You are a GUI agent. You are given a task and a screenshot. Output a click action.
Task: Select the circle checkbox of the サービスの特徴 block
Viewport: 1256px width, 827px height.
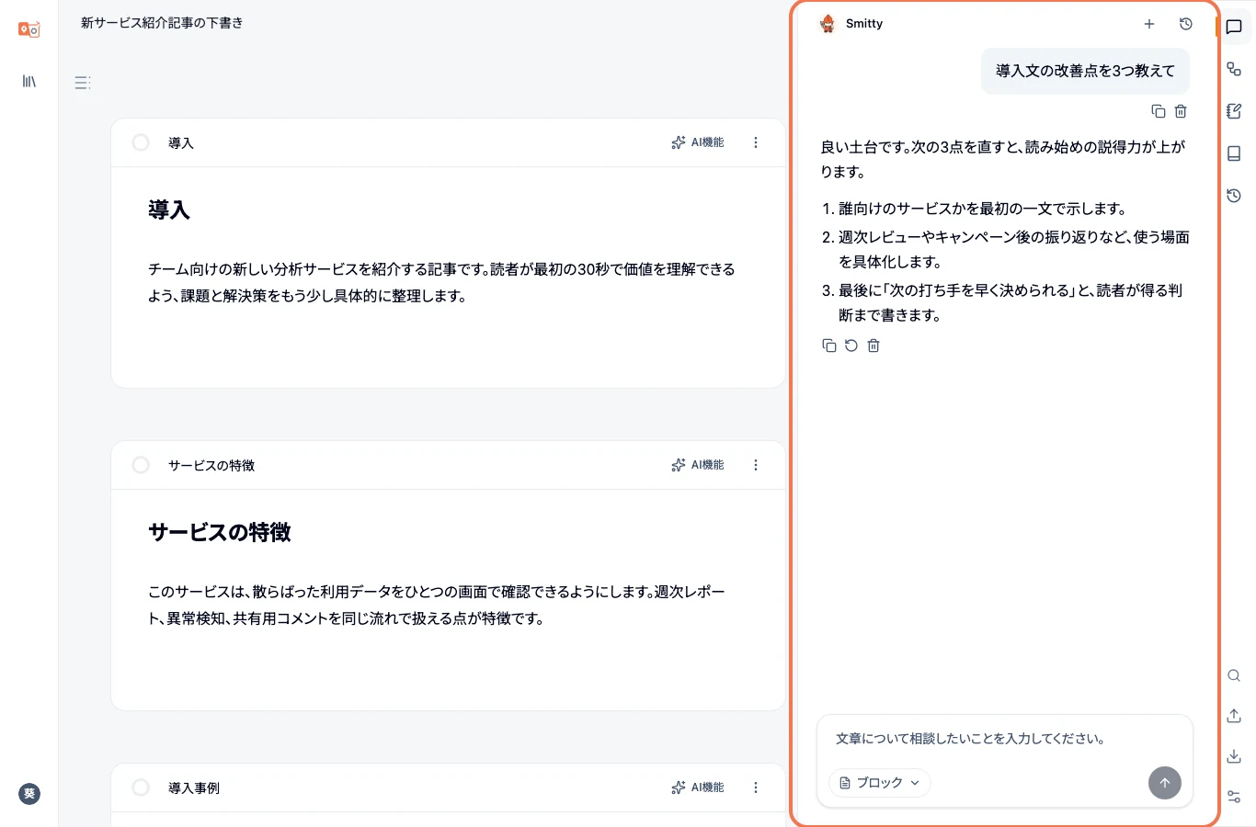coord(141,465)
